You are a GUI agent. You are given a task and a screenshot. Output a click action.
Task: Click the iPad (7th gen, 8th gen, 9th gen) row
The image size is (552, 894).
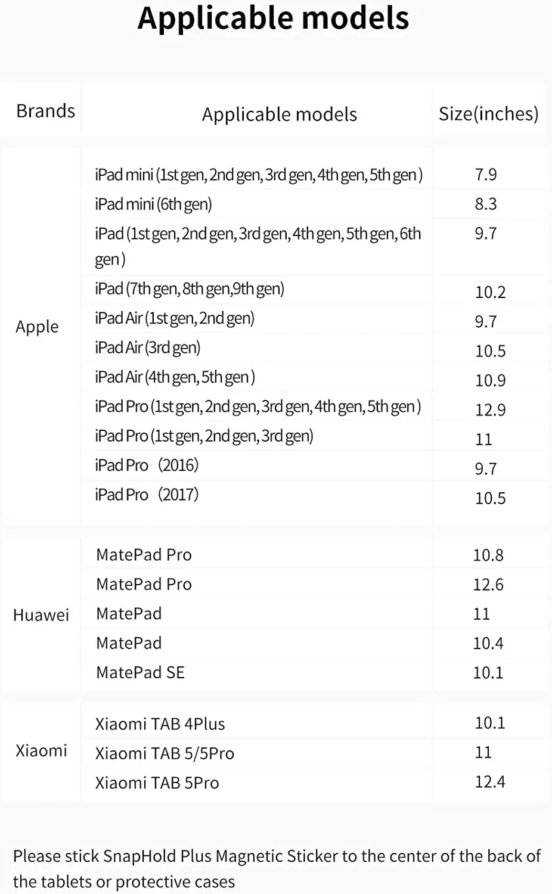click(x=190, y=289)
